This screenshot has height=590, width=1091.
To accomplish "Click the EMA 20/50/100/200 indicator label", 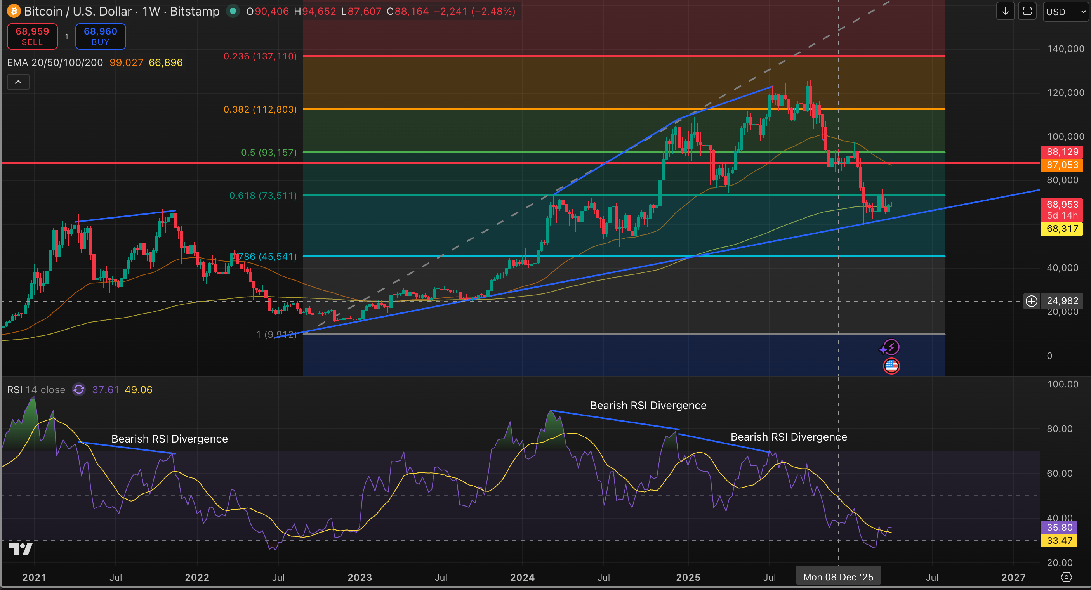I will 55,62.
